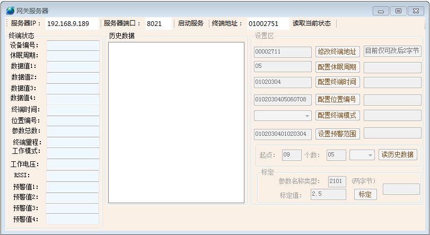Screen dimensions: 430x235
Task: Click result box beside 配置休眠周期
Action: pyautogui.click(x=392, y=67)
